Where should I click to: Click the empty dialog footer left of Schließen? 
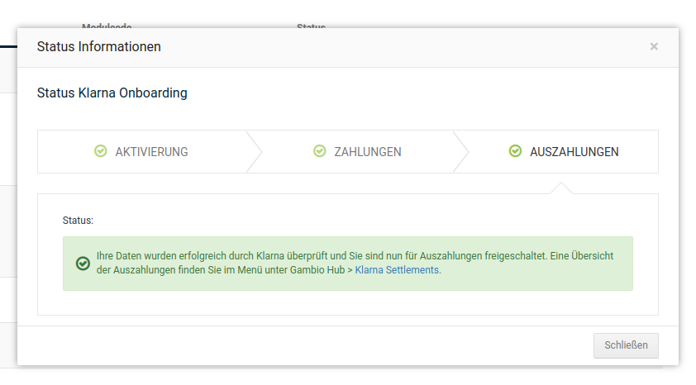306,345
